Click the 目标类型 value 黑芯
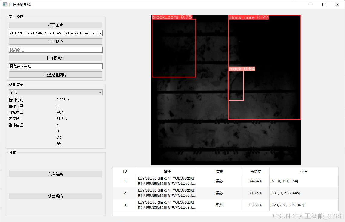345x222 pixels. point(60,112)
